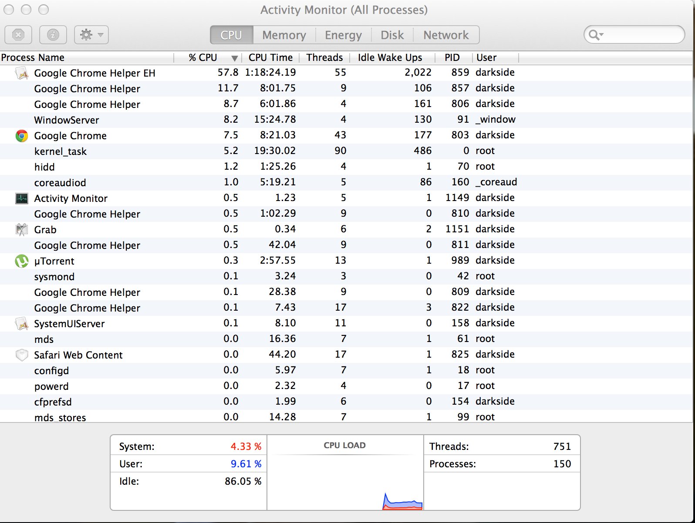Click the Idle 86.05 % value

243,481
